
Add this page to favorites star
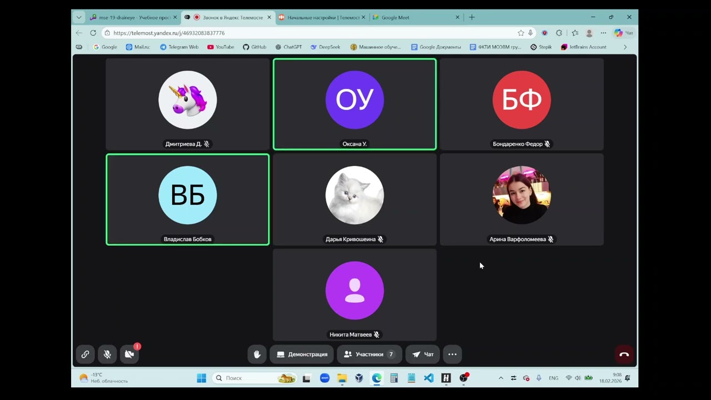[x=520, y=33]
